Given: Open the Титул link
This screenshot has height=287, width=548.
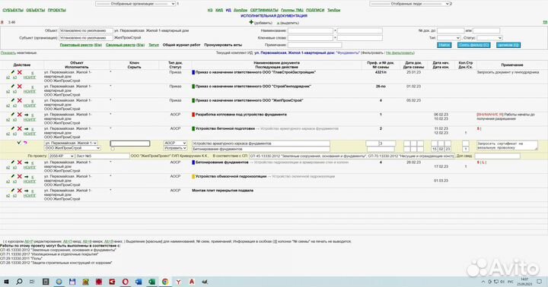Looking at the screenshot, I should (x=154, y=45).
